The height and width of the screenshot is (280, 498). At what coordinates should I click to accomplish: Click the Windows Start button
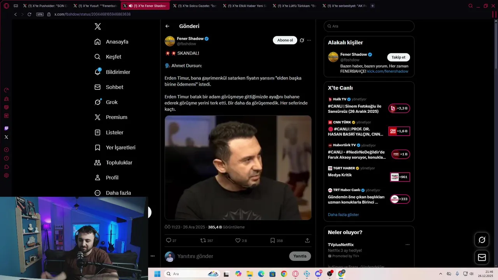(157, 274)
